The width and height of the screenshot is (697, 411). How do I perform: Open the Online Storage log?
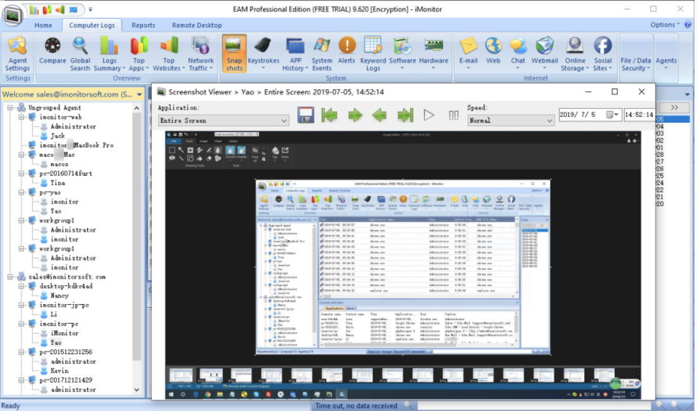tap(575, 54)
